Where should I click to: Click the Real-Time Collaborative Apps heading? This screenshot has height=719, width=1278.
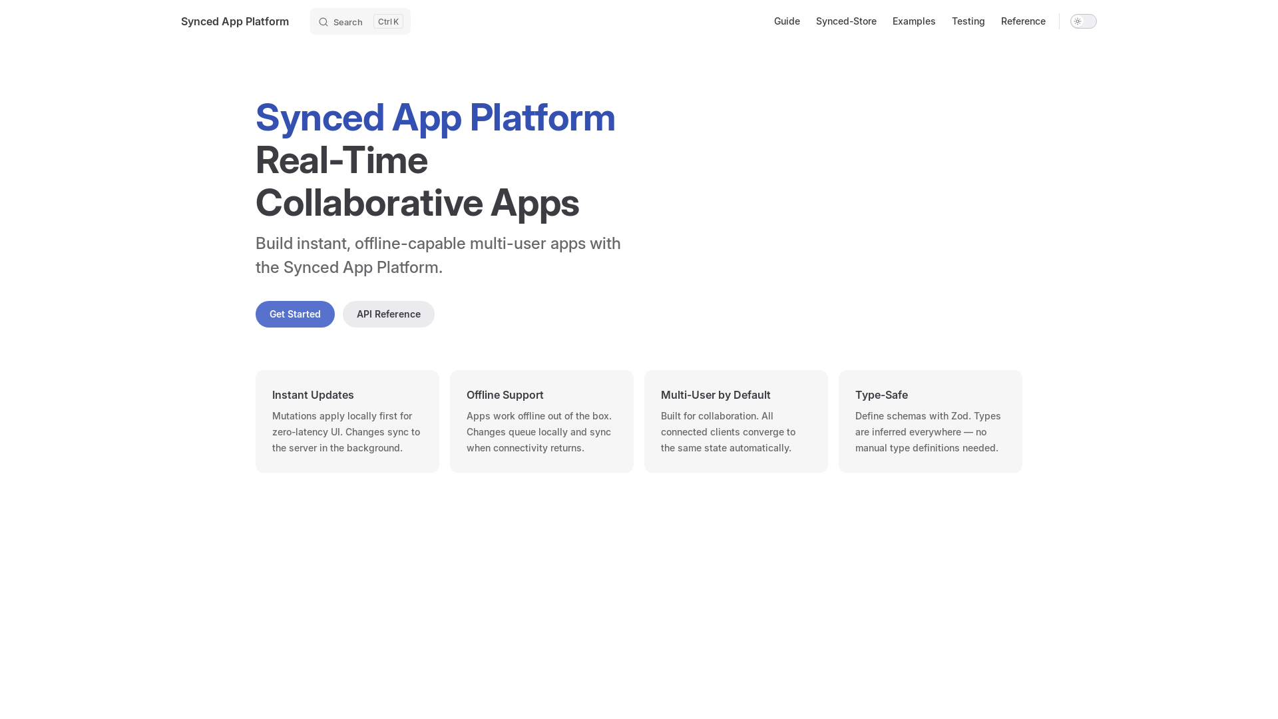(x=417, y=181)
